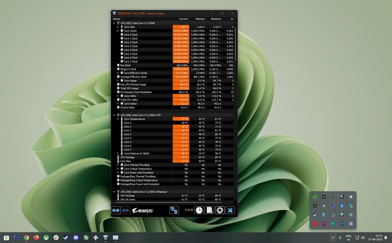The image size is (392, 243).
Task: Start logging with the sheet icon
Action: [x=209, y=210]
